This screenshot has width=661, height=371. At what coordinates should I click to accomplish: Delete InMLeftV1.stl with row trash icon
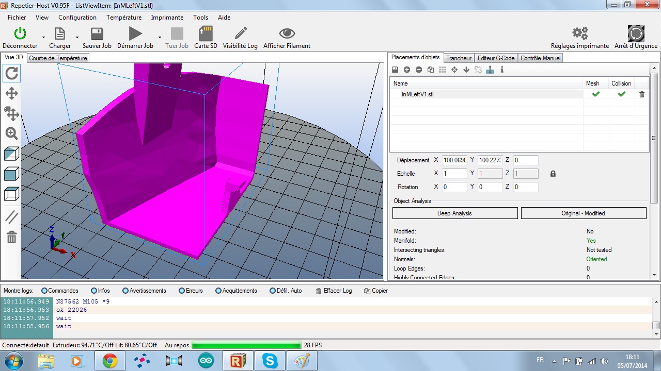[642, 94]
